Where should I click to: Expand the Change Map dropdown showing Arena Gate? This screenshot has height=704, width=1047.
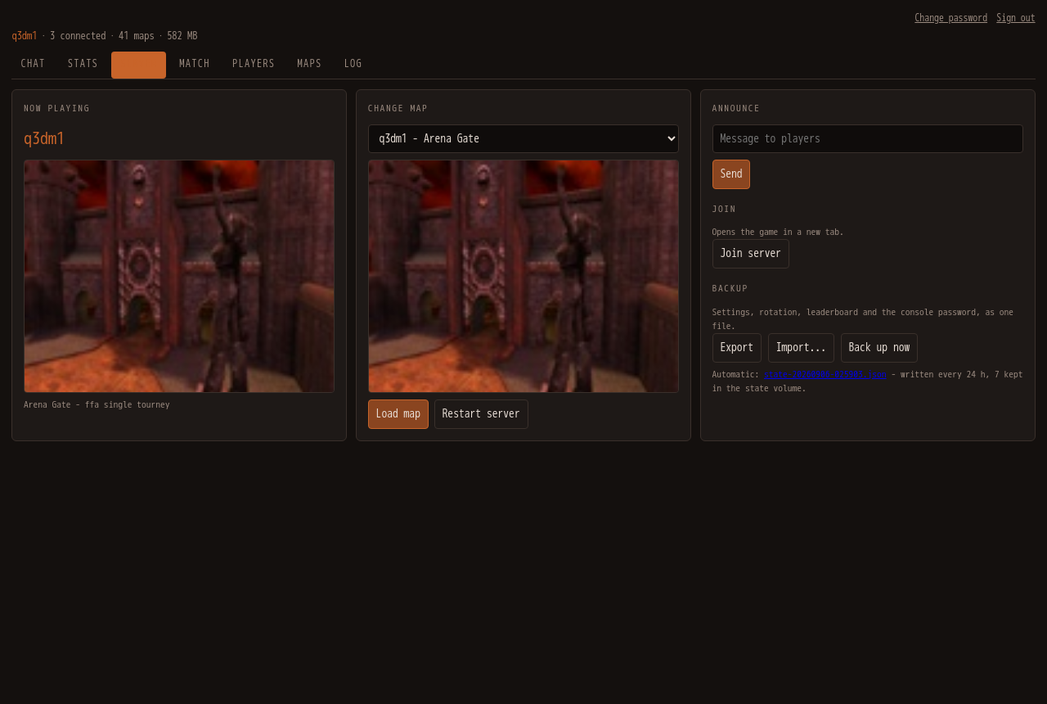click(523, 139)
